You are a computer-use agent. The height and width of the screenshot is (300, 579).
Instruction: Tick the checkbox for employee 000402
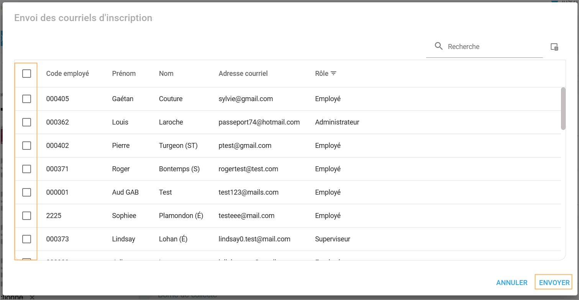(26, 146)
